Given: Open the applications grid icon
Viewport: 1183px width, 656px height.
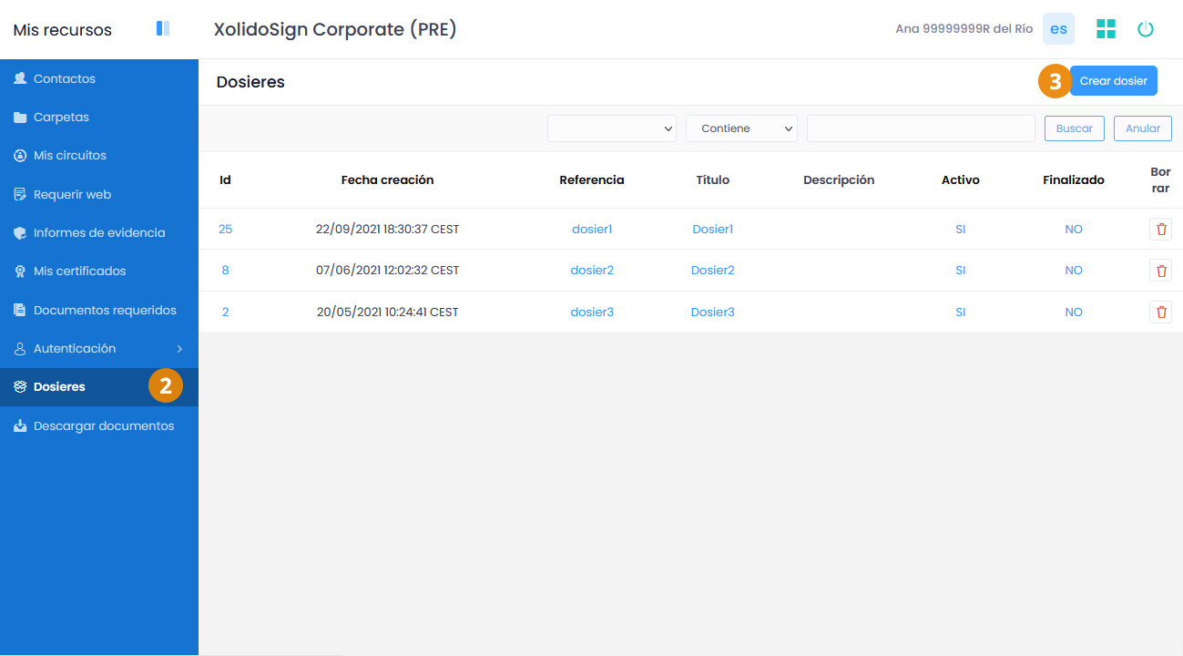Looking at the screenshot, I should pyautogui.click(x=1106, y=28).
